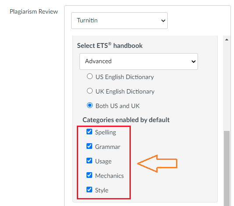This screenshot has width=234, height=206.
Task: Select the UK English Dictionary radio button
Action: 90,91
